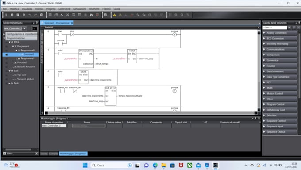Screen dimensions: 301x170
Task: Click the Delete trash icon
Action: pyautogui.click(x=23, y=15)
